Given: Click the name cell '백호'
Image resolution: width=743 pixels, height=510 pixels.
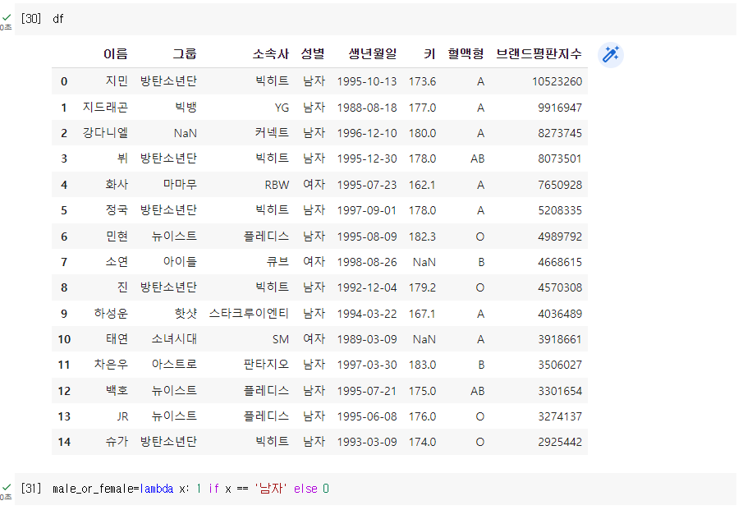Looking at the screenshot, I should pyautogui.click(x=117, y=391).
